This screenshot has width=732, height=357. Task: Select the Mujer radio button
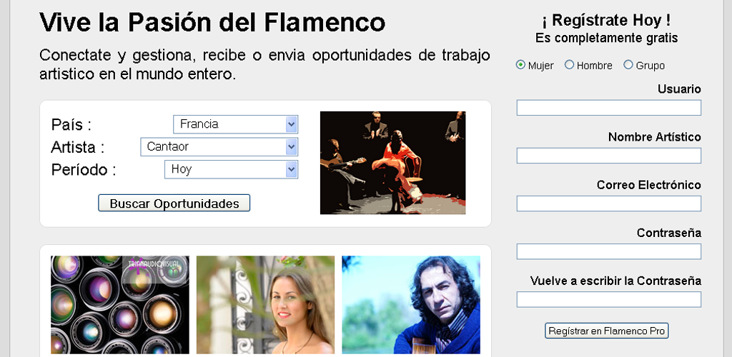coord(520,65)
